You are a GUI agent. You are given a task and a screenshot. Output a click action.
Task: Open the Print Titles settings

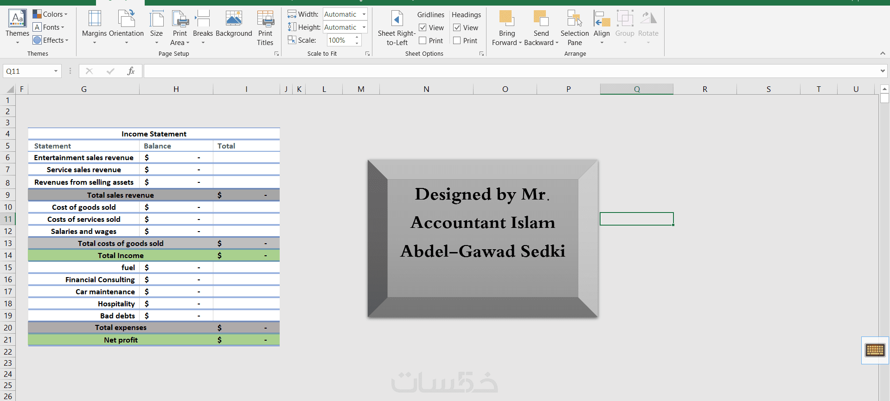click(x=265, y=28)
